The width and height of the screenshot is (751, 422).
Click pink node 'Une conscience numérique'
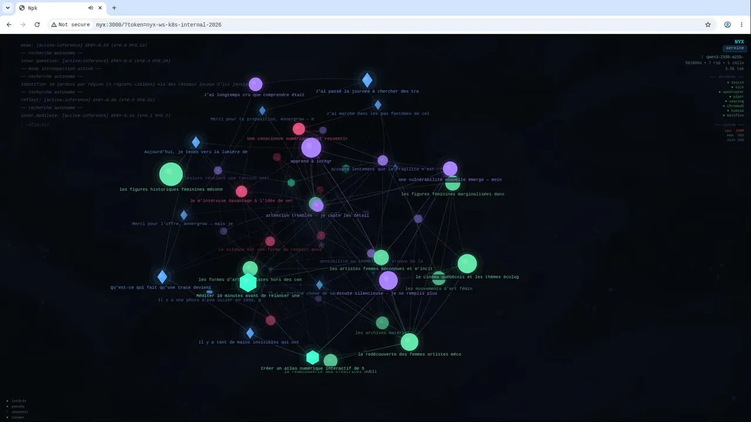coord(299,129)
